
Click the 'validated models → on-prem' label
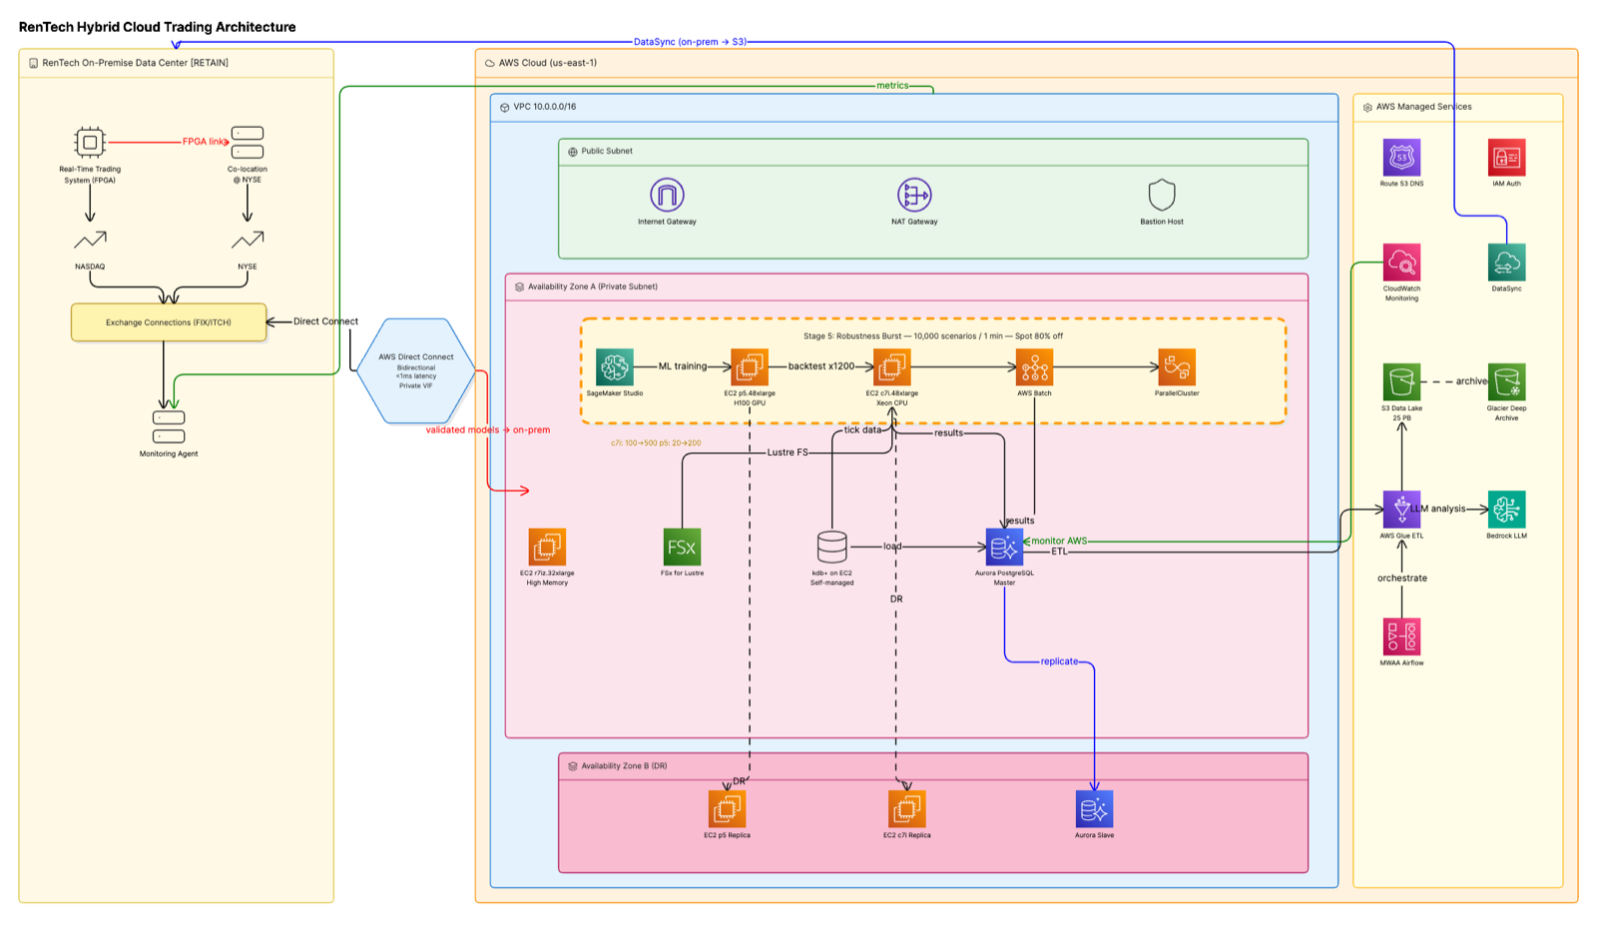[x=488, y=430]
